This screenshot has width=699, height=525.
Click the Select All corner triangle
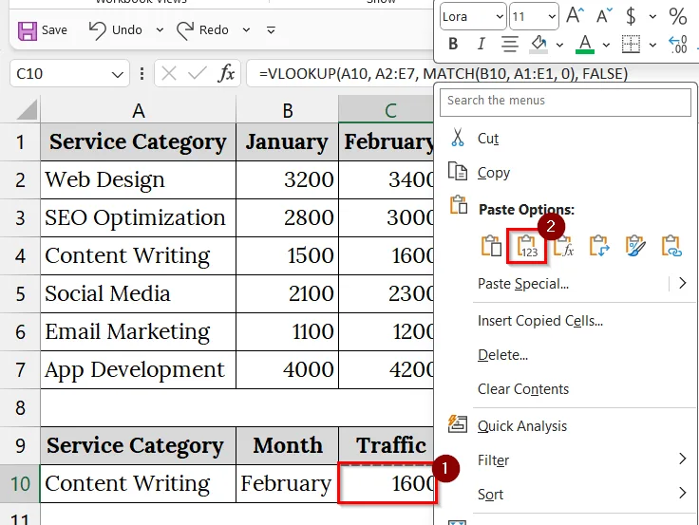pyautogui.click(x=27, y=109)
